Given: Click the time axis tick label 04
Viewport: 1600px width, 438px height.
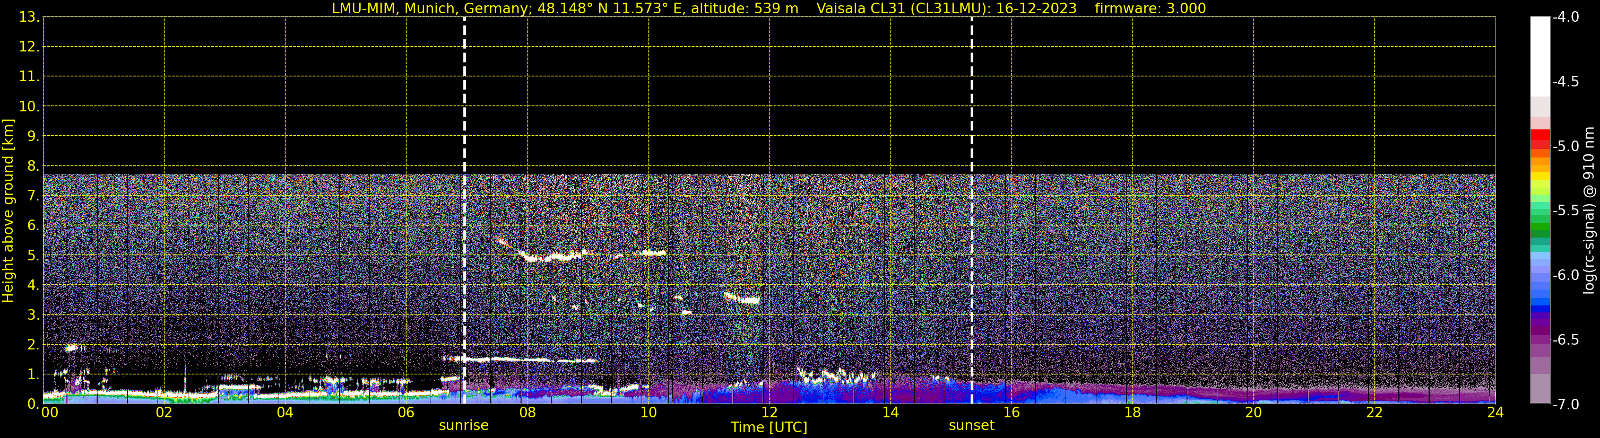Looking at the screenshot, I should point(285,413).
